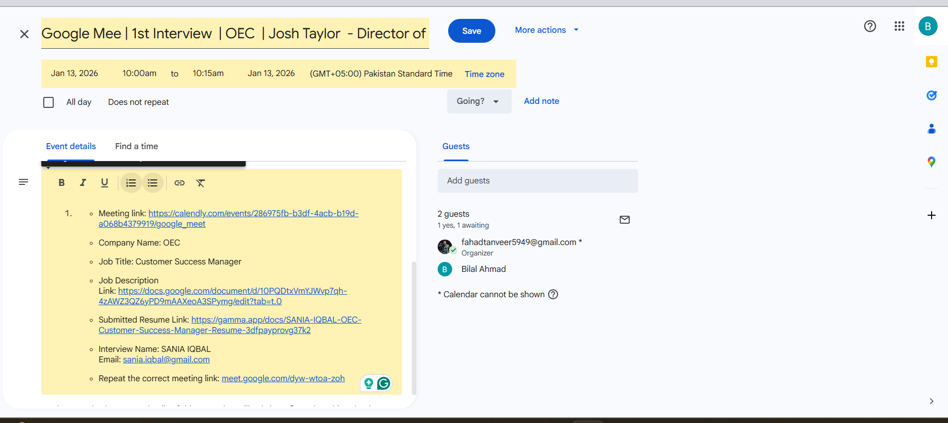Image resolution: width=948 pixels, height=423 pixels.
Task: Collapse the side panel with the chevron
Action: pyautogui.click(x=932, y=401)
